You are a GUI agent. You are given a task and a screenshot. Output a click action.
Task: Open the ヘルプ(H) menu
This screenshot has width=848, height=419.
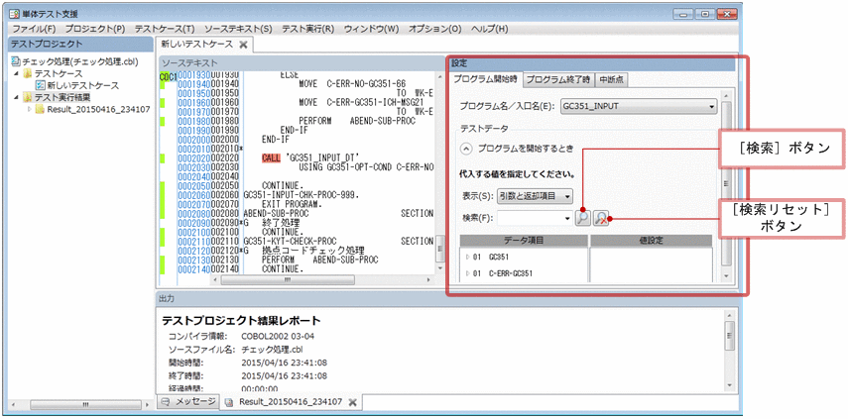[489, 29]
